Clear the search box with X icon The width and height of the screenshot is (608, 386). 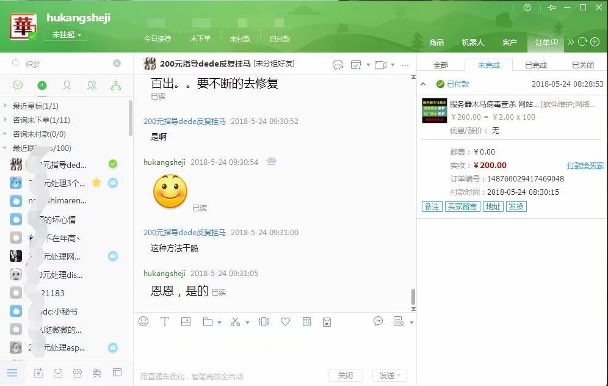(x=117, y=64)
